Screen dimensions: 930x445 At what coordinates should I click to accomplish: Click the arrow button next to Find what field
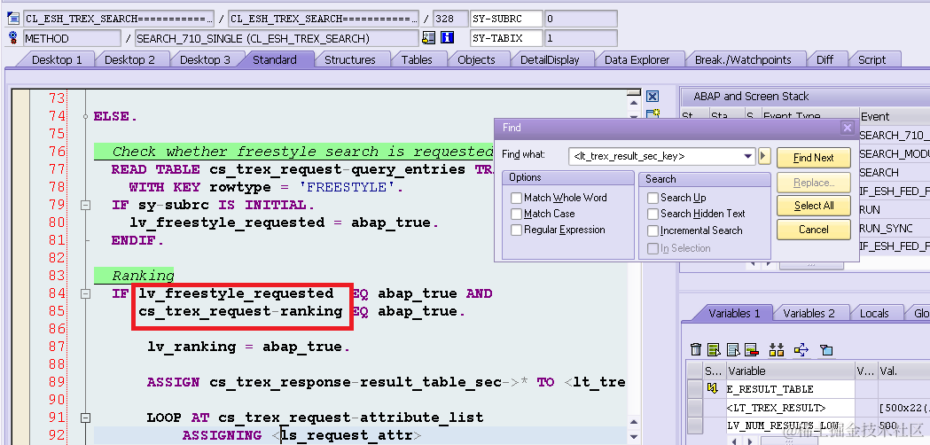click(764, 157)
